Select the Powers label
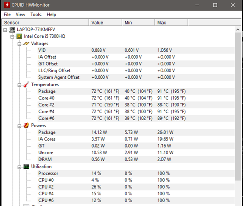 38,126
